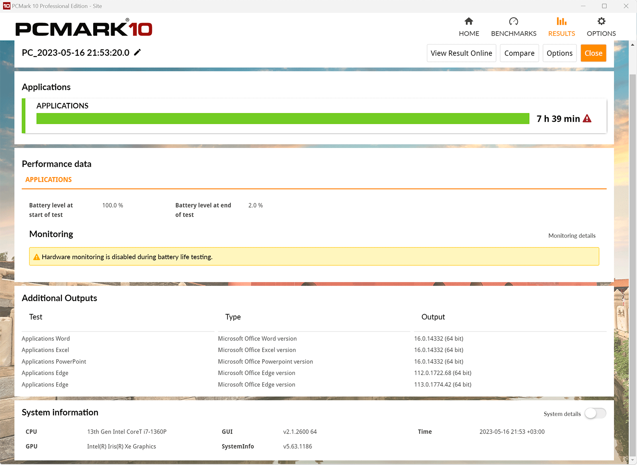The height and width of the screenshot is (465, 637).
Task: Click Microsoft Office Powerpoint version text
Action: [265, 362]
